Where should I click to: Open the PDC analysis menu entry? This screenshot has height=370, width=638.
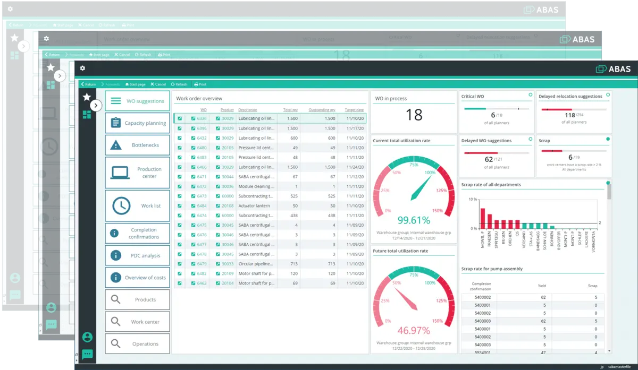137,255
